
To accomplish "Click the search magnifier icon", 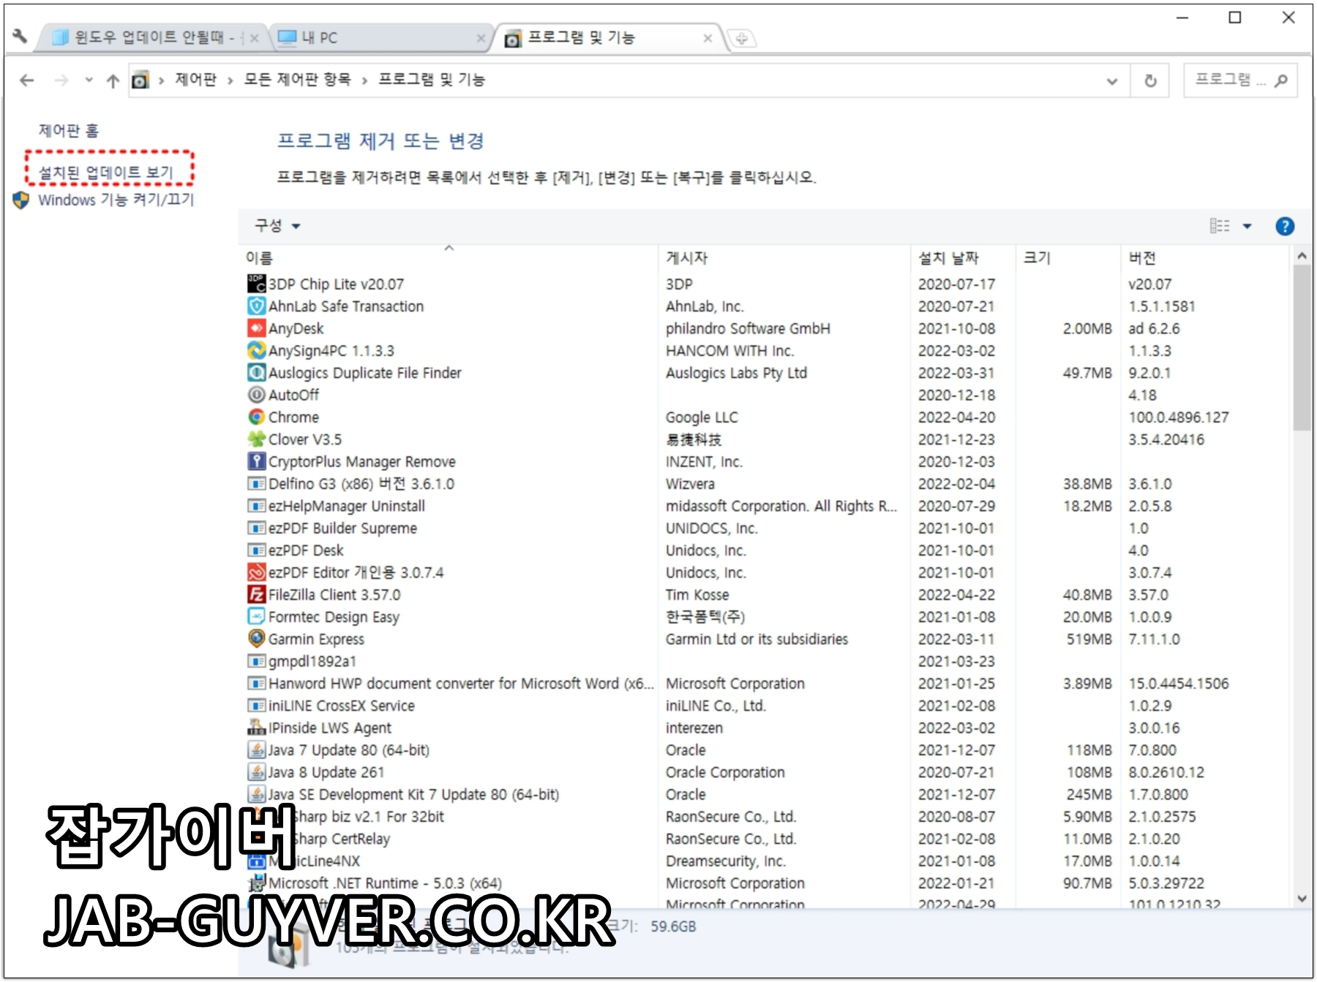I will (x=1280, y=80).
